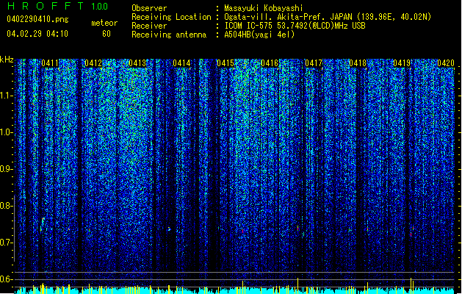This screenshot has height=294, width=462.
Task: Click the 0.9 frequency axis label
Action: pyautogui.click(x=6, y=169)
